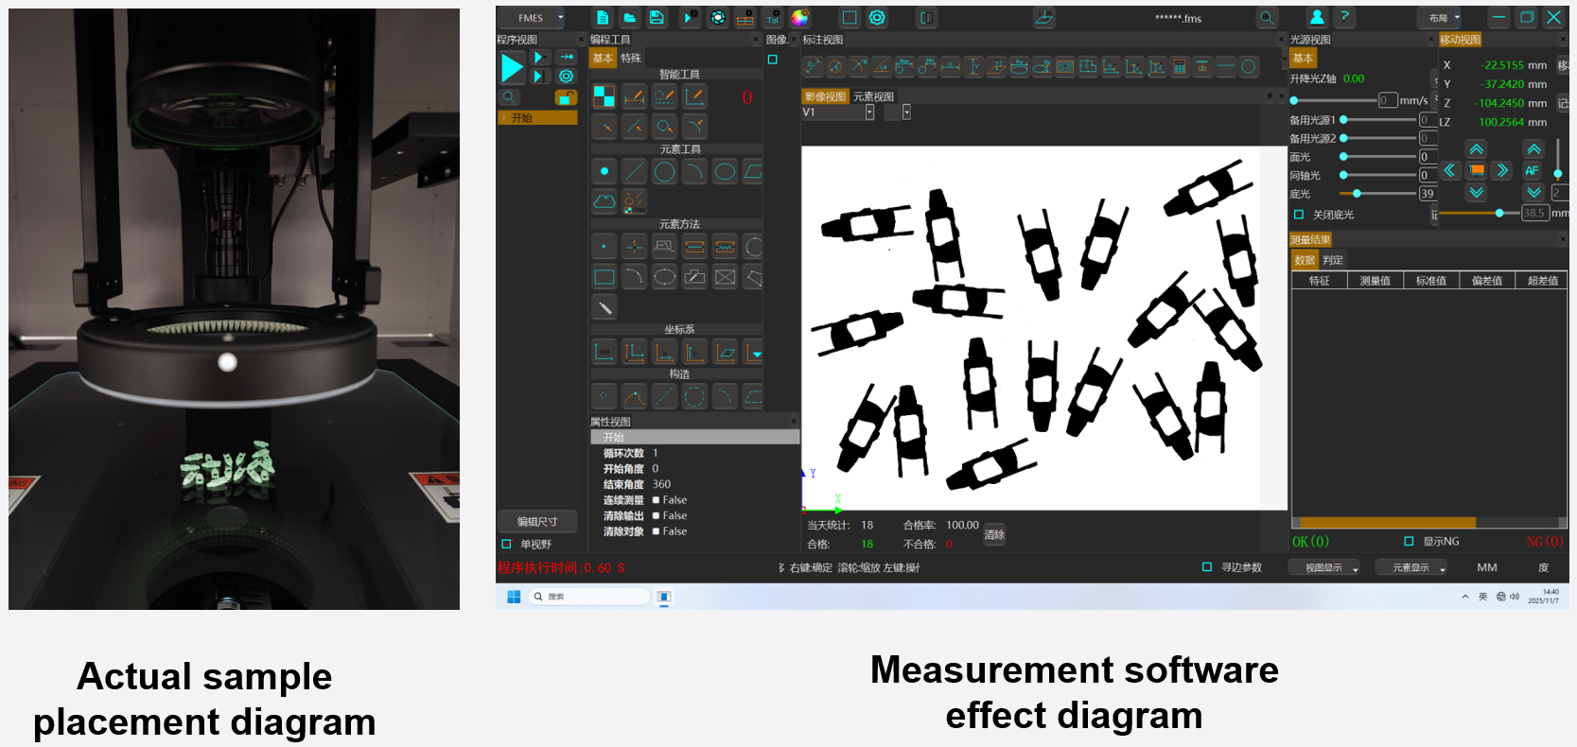Select the point element tool

tap(604, 171)
